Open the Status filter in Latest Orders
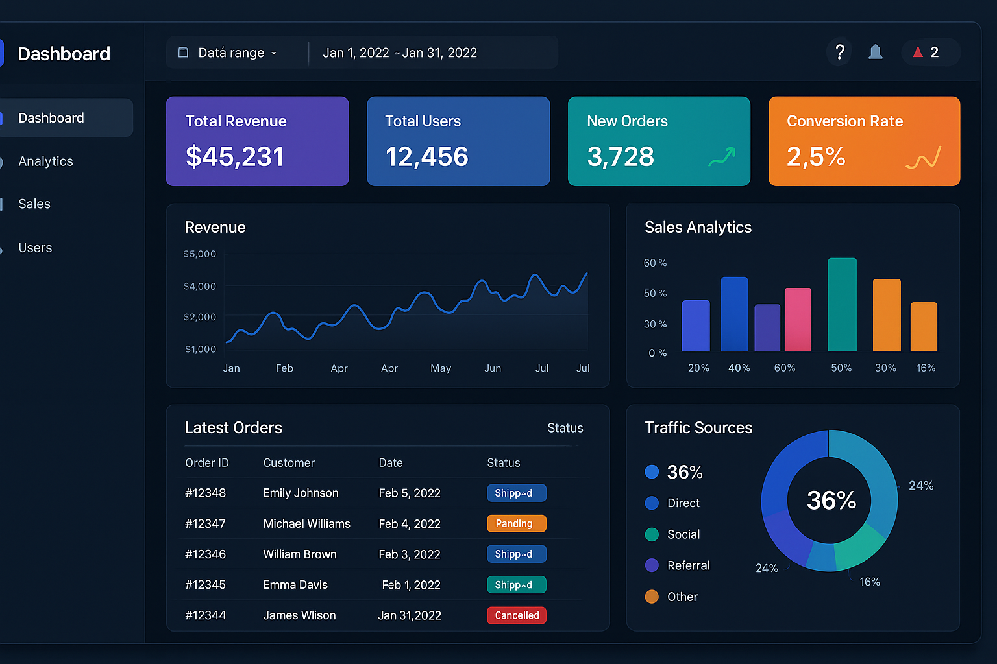997x664 pixels. [x=565, y=428]
